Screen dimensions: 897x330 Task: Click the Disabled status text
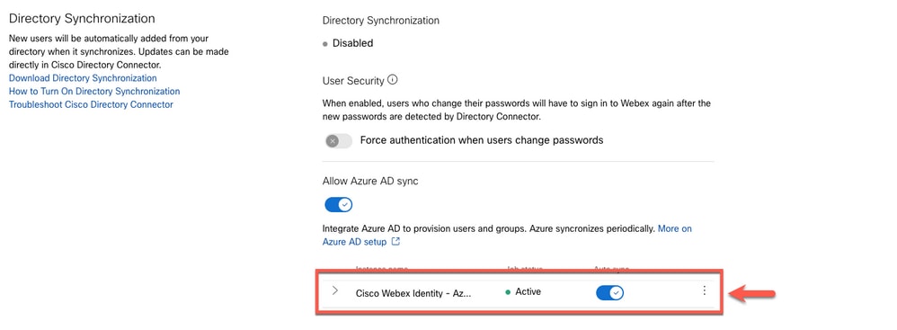[353, 43]
